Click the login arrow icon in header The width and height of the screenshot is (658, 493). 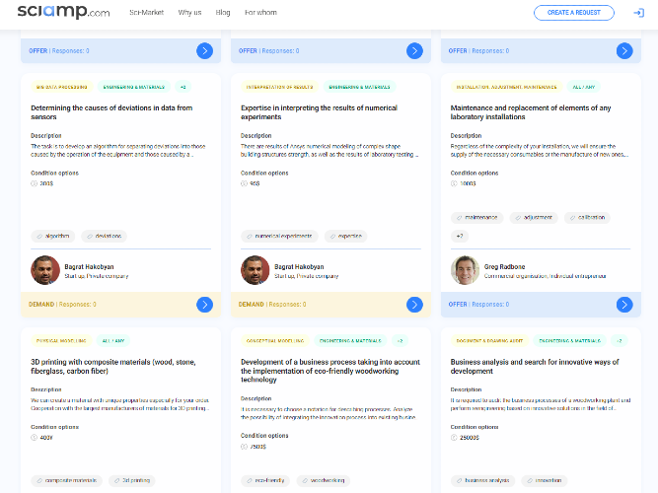pos(638,13)
